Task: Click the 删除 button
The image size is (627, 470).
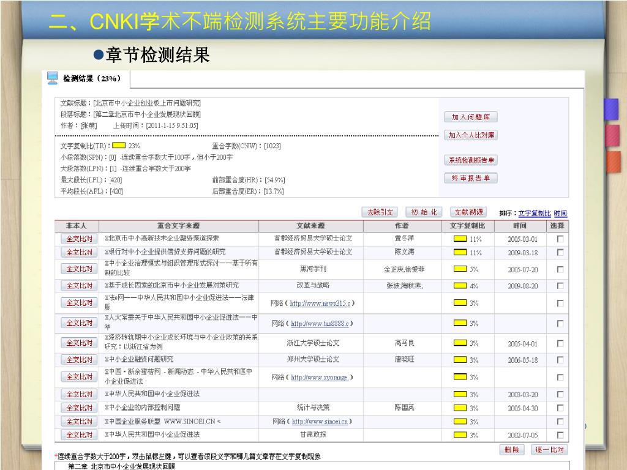Action: [x=512, y=450]
